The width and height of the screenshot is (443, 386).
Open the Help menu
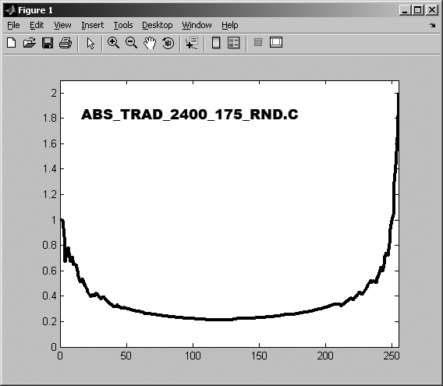click(230, 25)
